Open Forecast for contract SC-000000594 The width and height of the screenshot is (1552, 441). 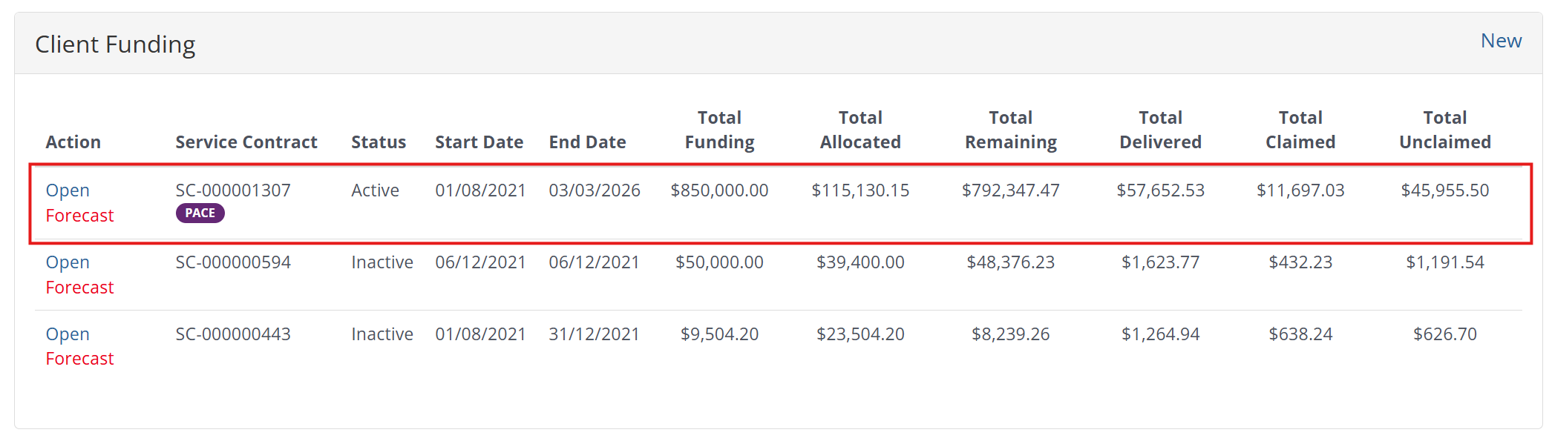79,288
